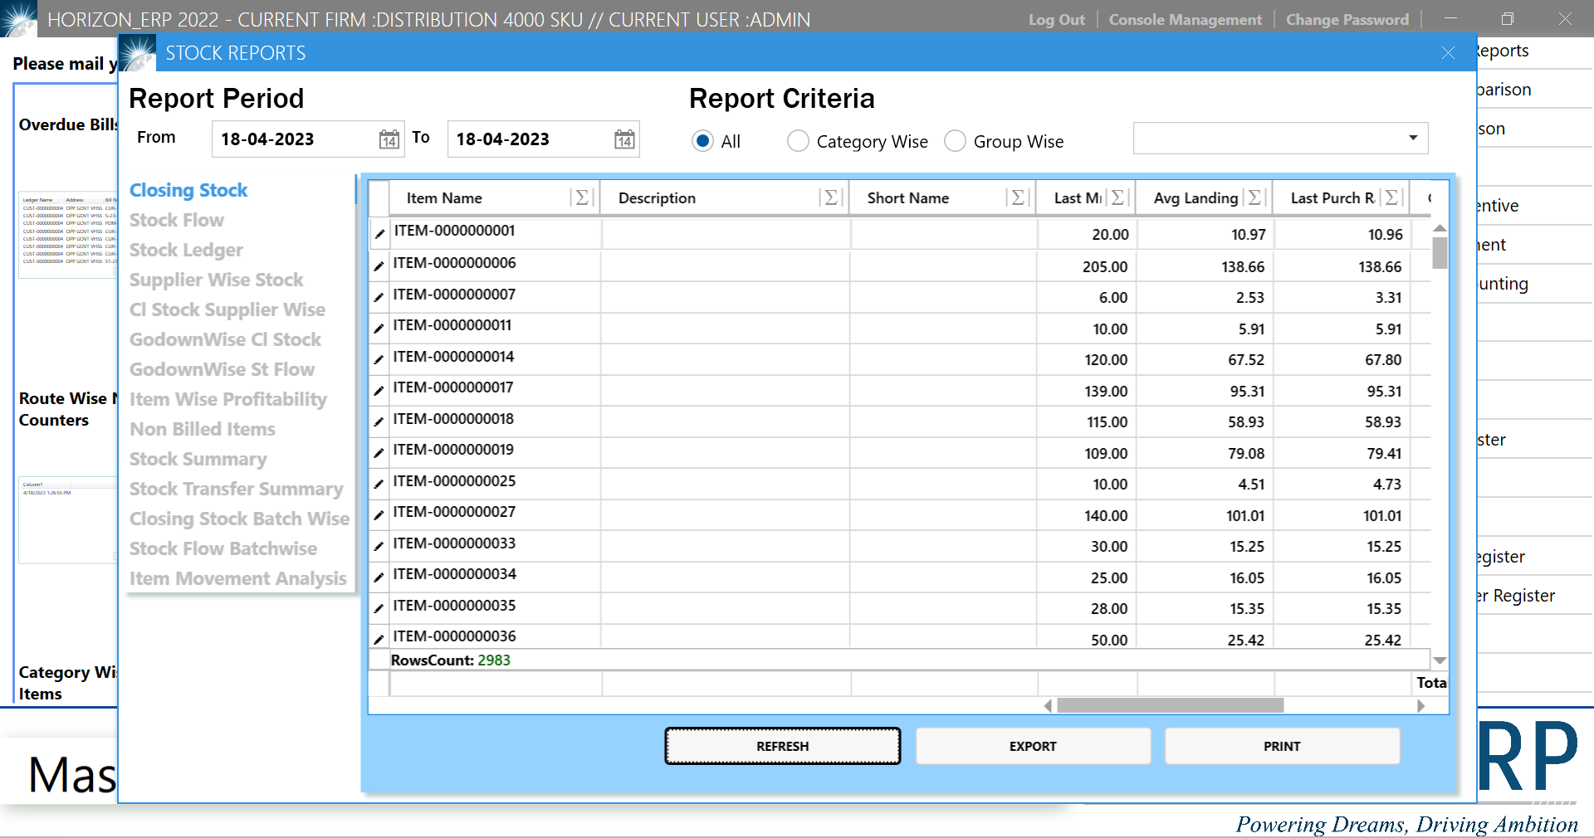Click the edit pencil icon for ITEM-0000000036
The image size is (1594, 838).
[x=379, y=638]
